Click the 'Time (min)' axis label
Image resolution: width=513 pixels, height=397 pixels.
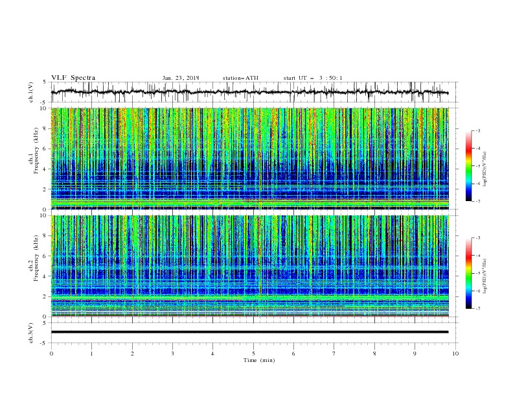259,360
